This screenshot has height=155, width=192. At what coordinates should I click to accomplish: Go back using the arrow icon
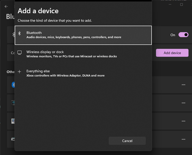(x=6, y=7)
